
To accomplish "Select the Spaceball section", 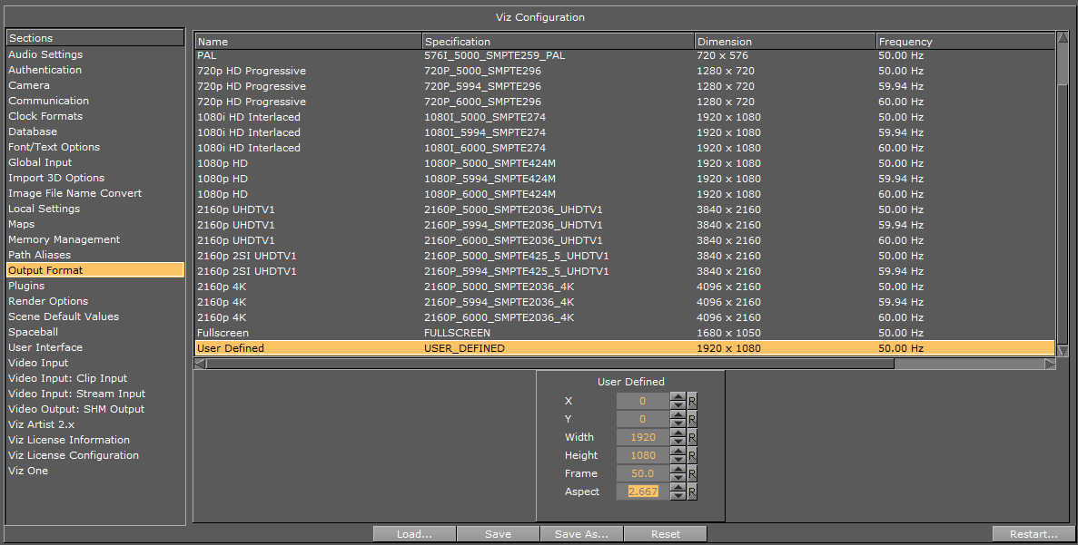I will pyautogui.click(x=94, y=332).
